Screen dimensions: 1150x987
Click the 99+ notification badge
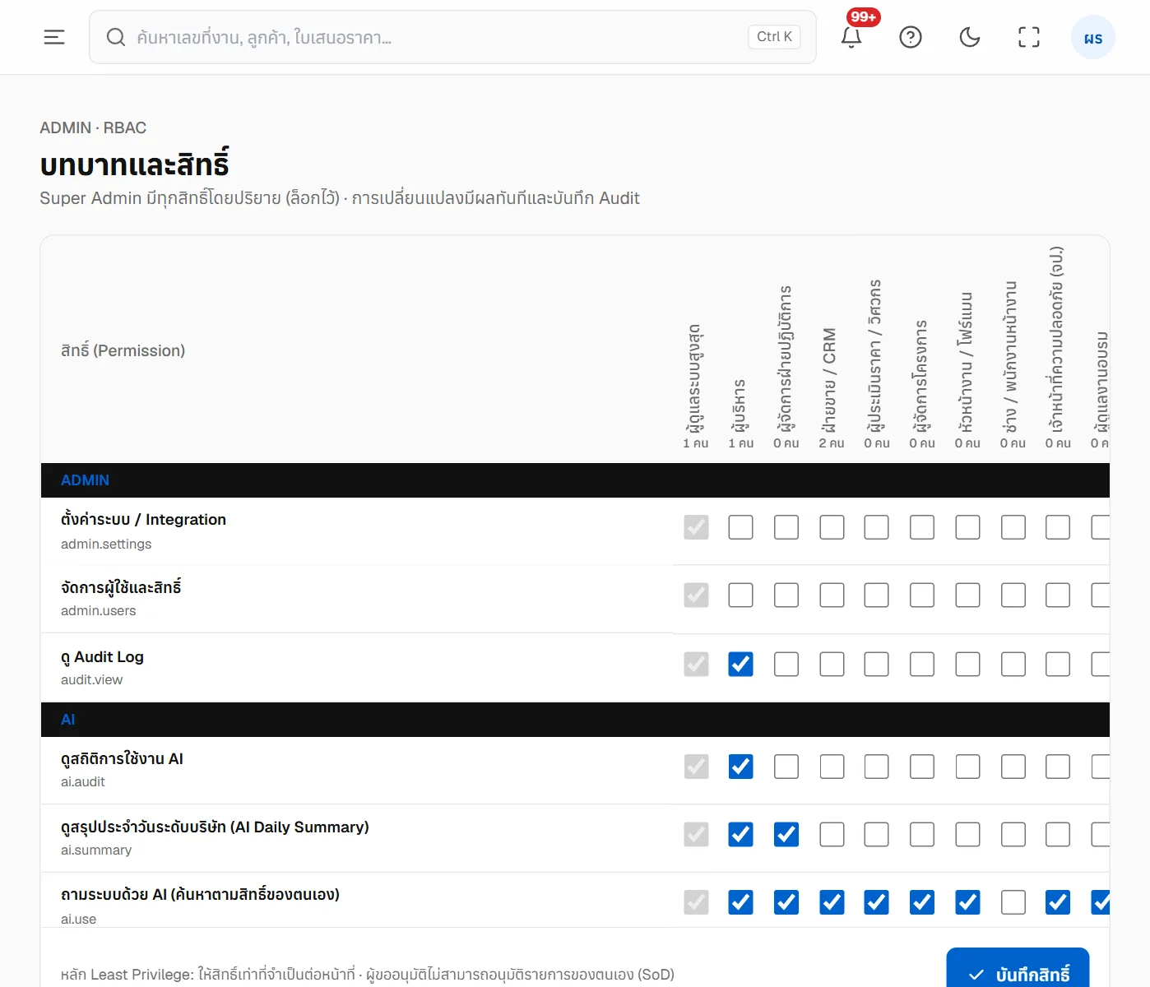coord(864,16)
